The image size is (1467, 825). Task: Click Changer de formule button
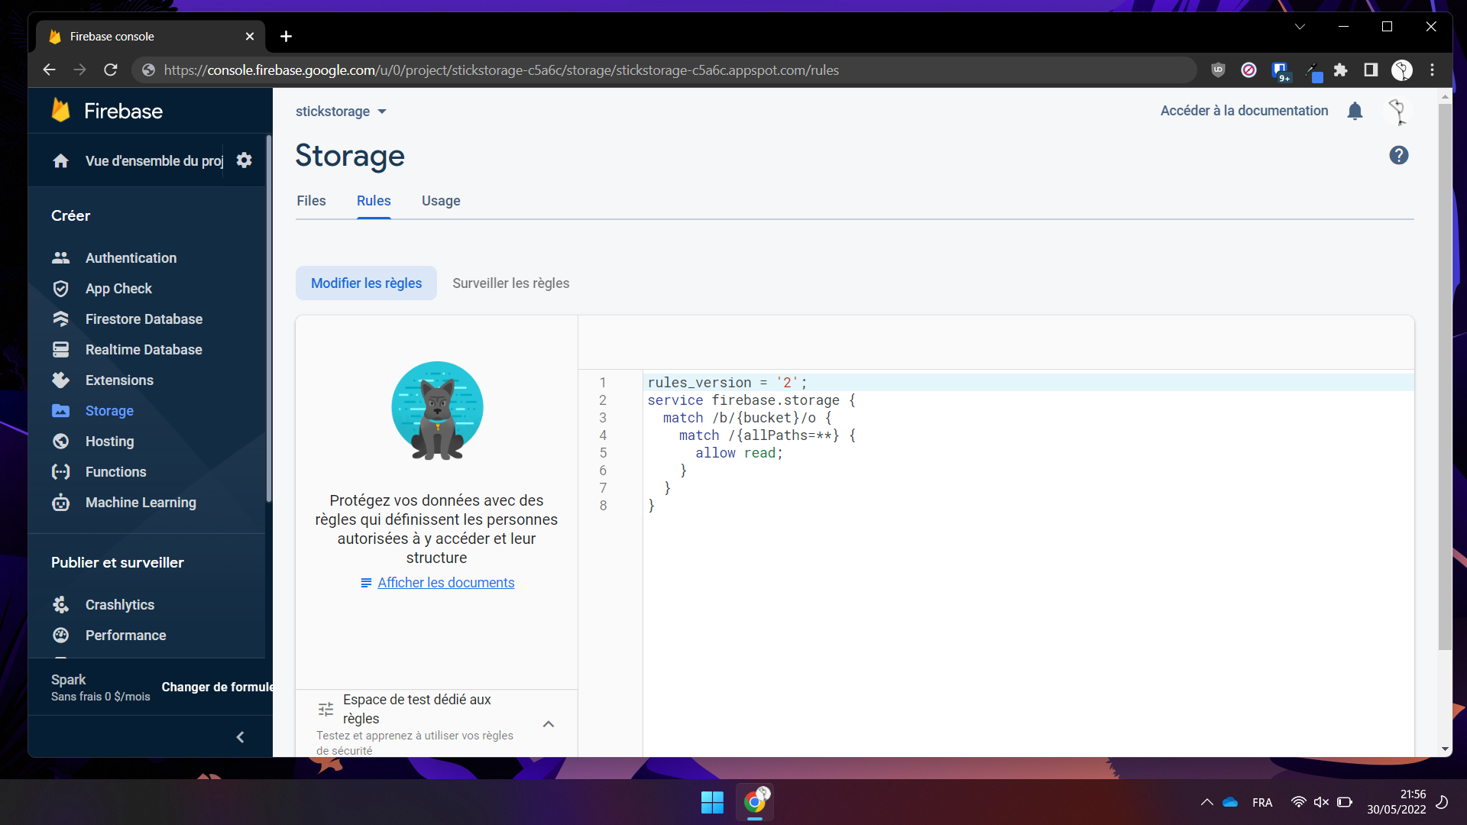click(217, 687)
